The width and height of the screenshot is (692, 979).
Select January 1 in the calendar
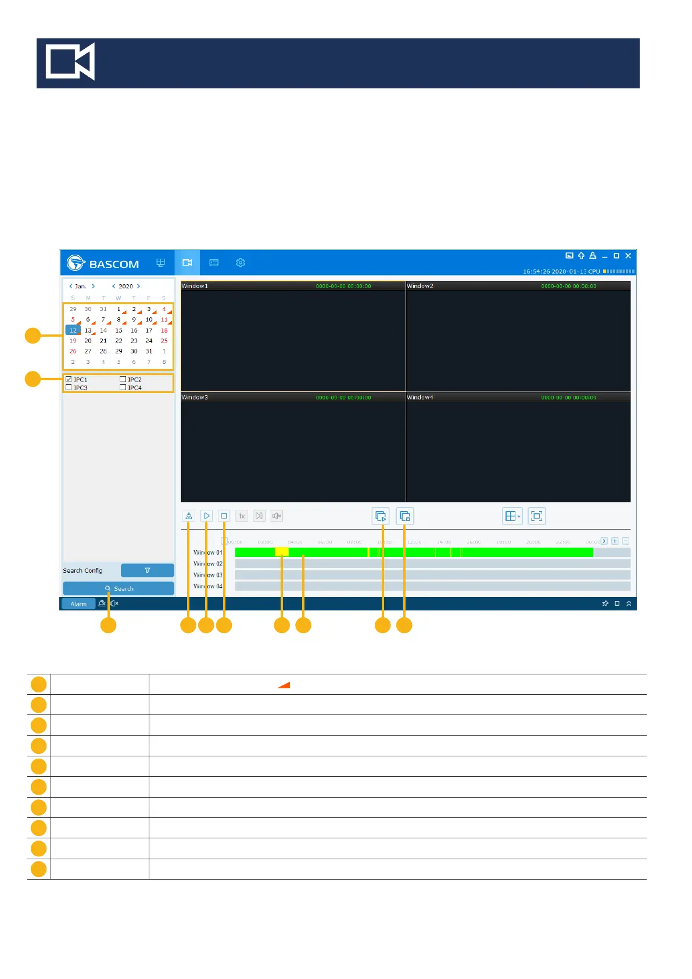tap(119, 309)
